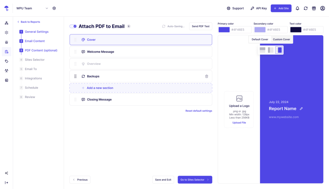Viewport: 329px width, 189px height.
Task: Switch to the Custom Cover tab
Action: click(281, 39)
